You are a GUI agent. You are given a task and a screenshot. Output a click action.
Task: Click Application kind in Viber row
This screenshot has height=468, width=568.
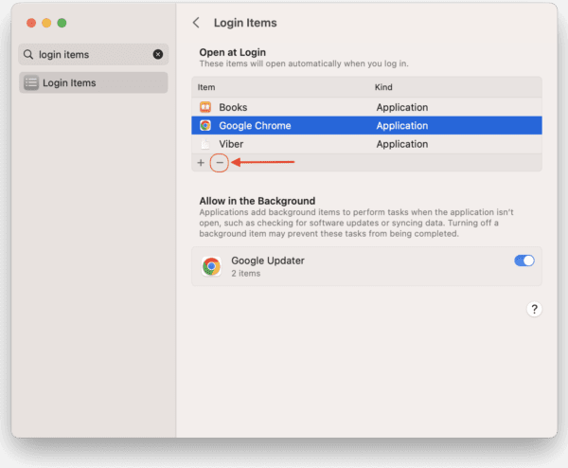402,144
